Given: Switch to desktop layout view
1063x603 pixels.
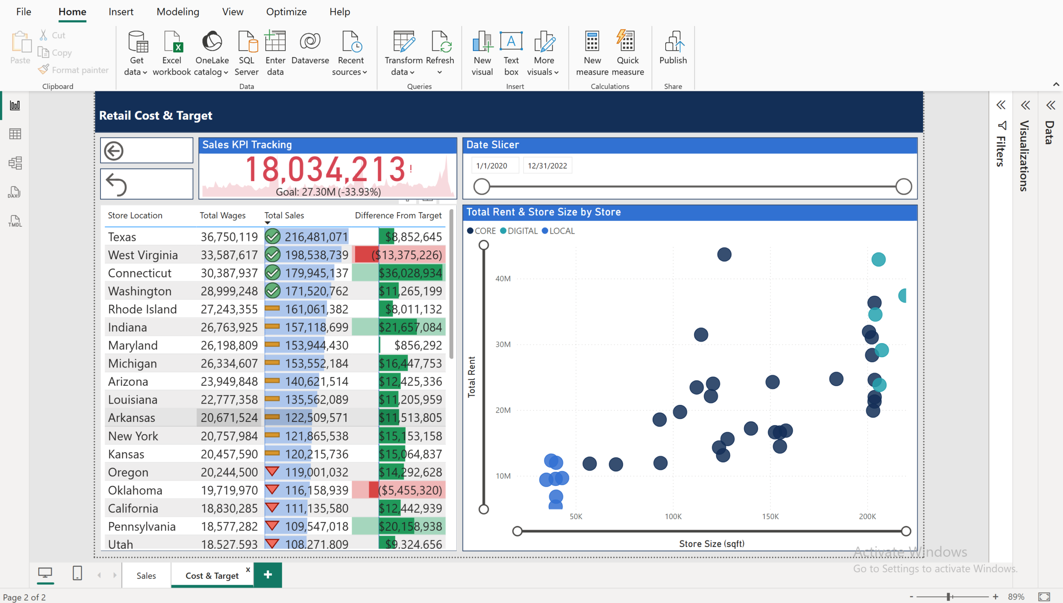Looking at the screenshot, I should (x=45, y=574).
